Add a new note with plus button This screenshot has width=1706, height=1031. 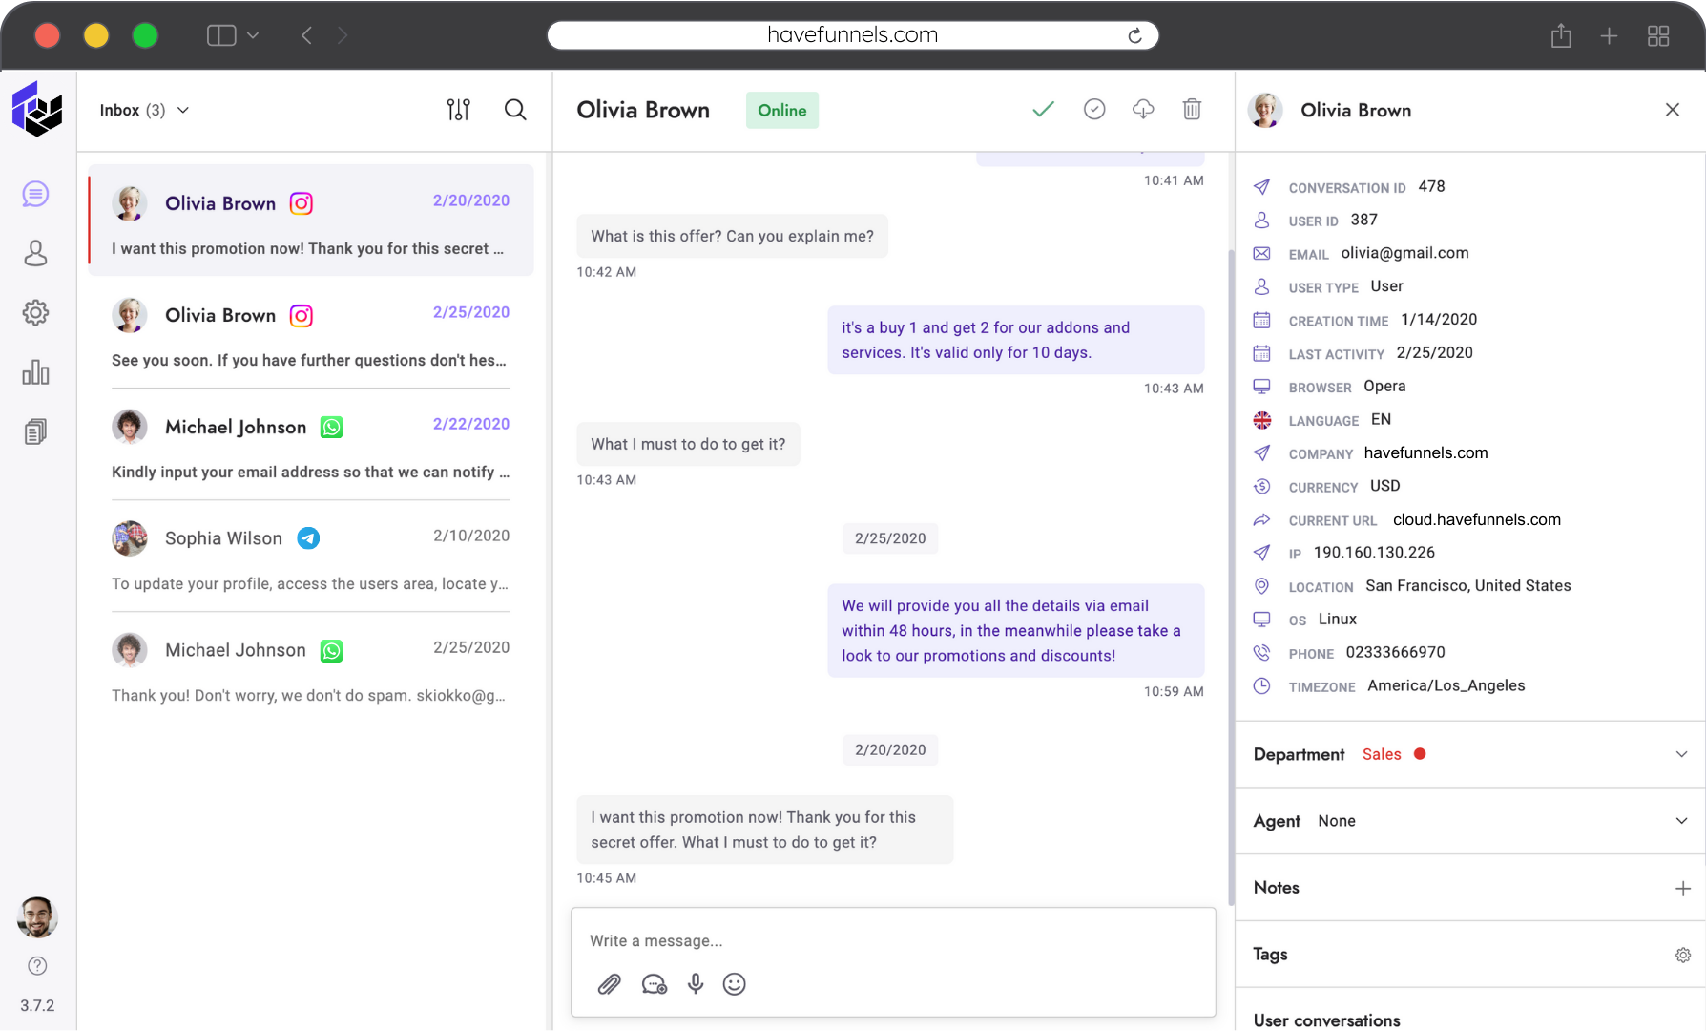coord(1682,889)
